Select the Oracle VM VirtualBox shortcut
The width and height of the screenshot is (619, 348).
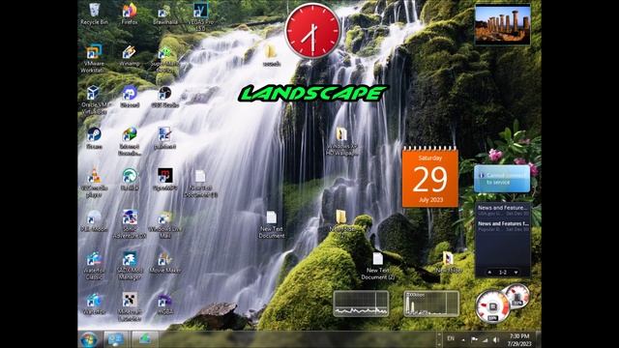coord(94,100)
